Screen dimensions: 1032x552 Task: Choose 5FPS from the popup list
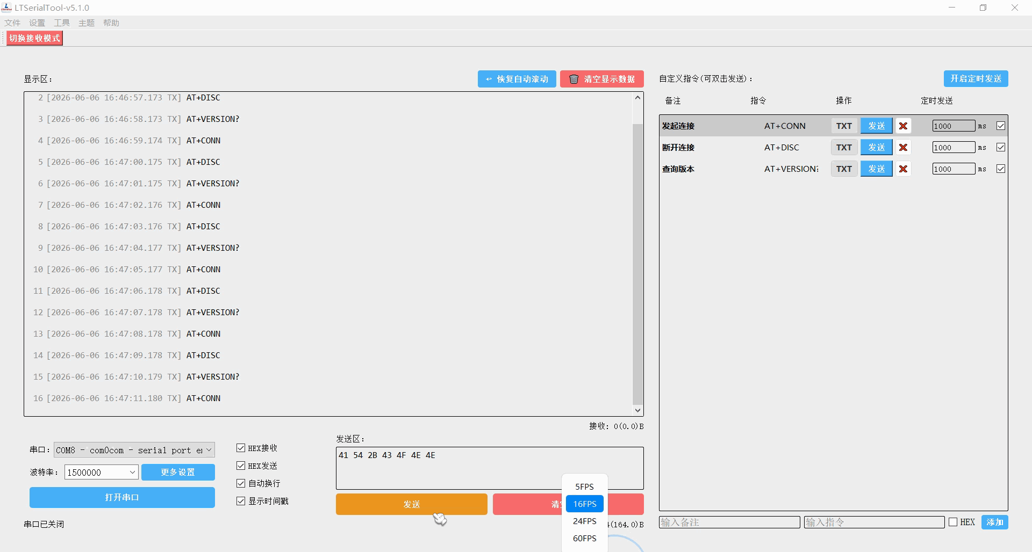pyautogui.click(x=584, y=486)
